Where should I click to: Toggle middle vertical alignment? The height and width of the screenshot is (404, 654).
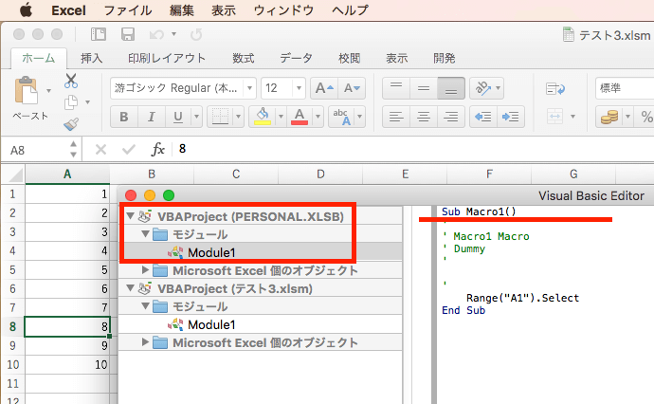click(x=424, y=88)
